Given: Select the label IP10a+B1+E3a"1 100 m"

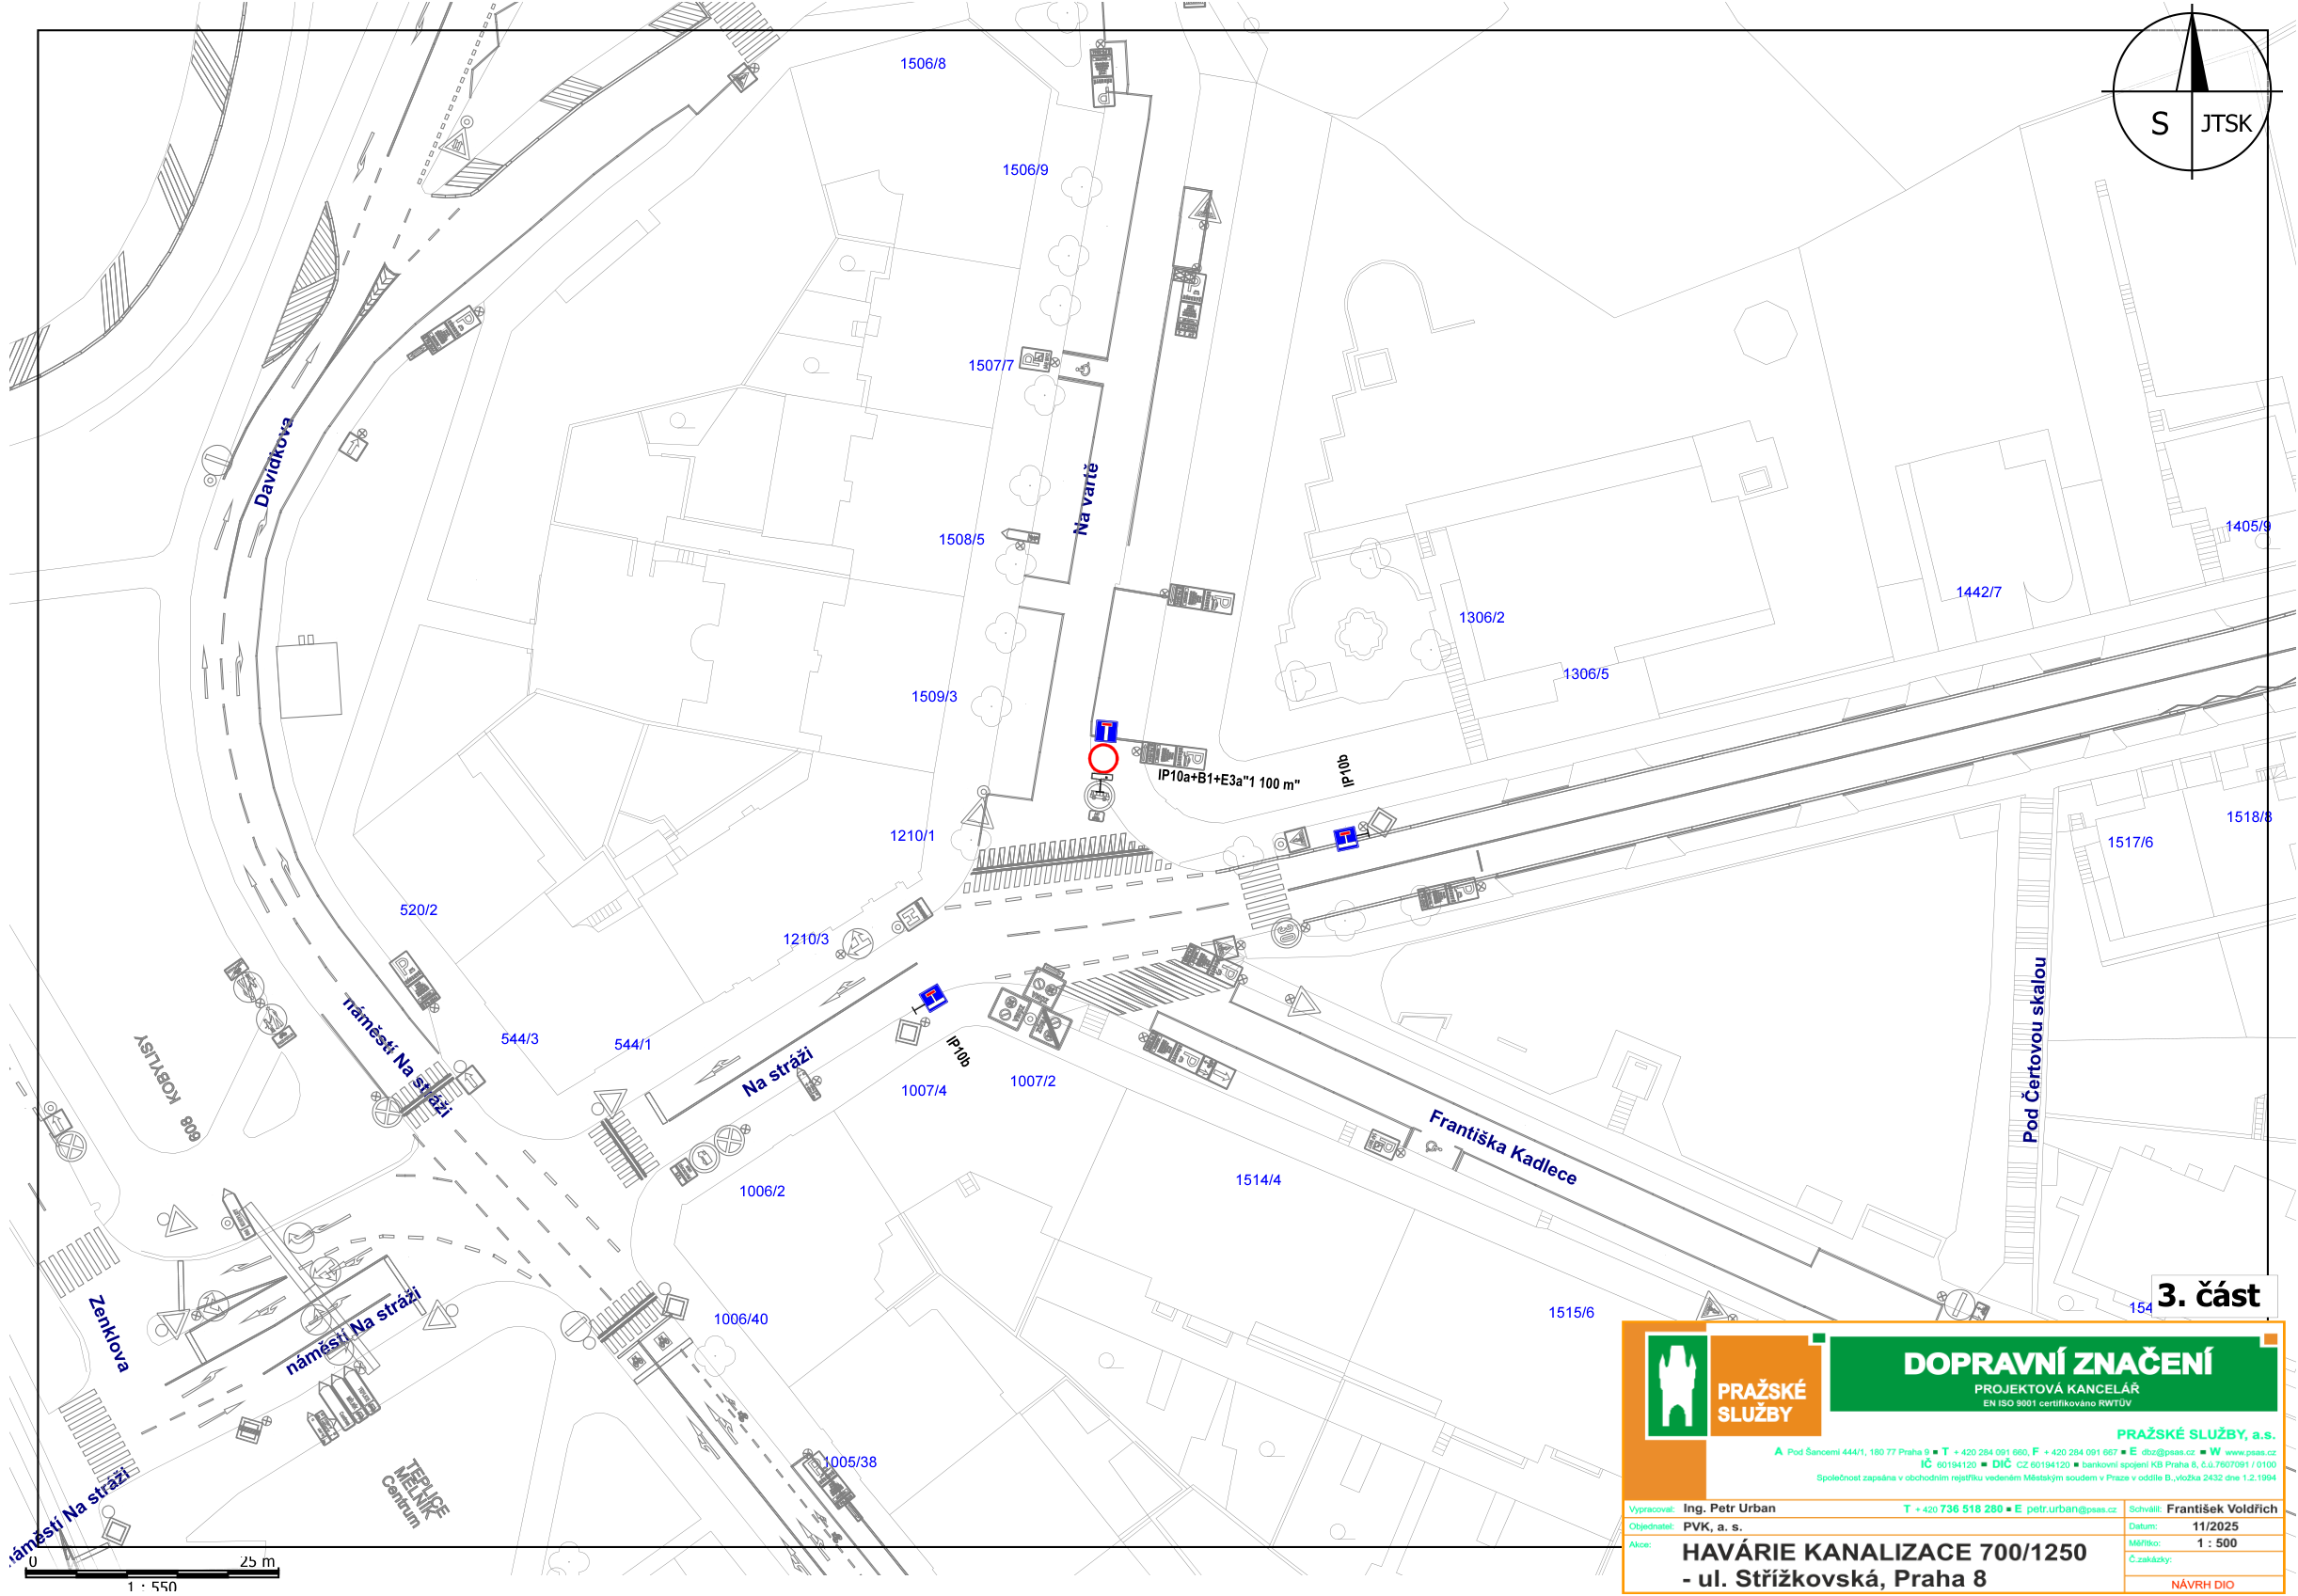Looking at the screenshot, I should tap(1229, 779).
